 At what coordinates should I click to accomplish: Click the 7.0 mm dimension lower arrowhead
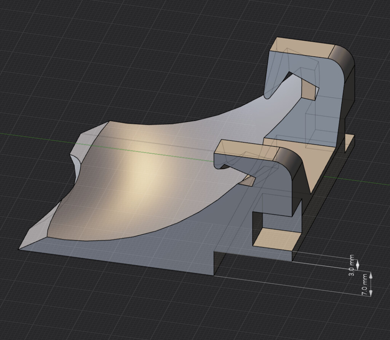(371, 293)
